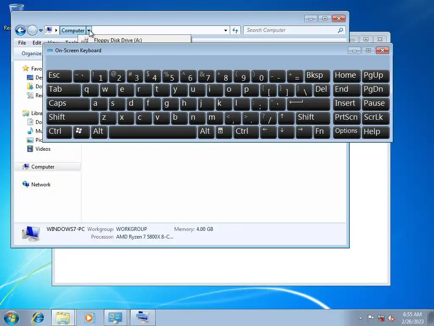Screen dimensions: 434x326
Task: Toggle the Fn key
Action: tap(322, 132)
